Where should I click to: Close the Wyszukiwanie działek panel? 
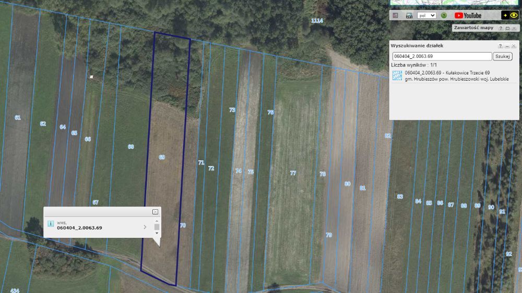[x=514, y=46]
